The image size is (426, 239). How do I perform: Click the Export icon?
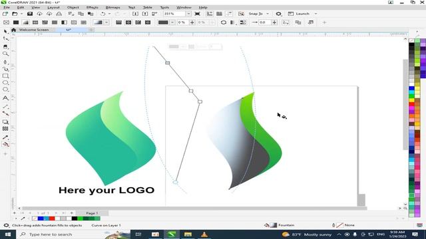[145, 13]
